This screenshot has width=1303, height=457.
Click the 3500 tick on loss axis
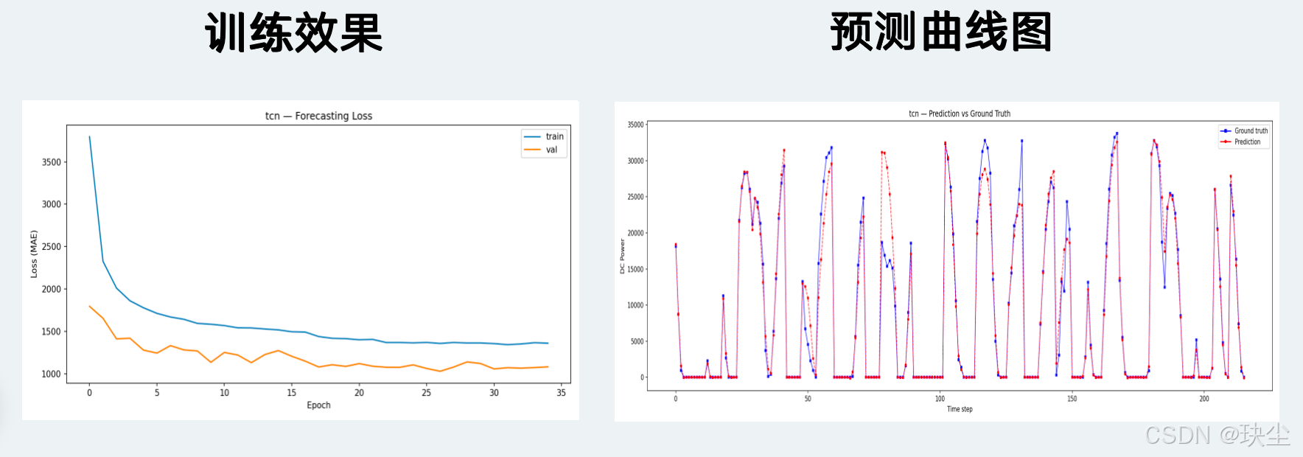[x=52, y=162]
